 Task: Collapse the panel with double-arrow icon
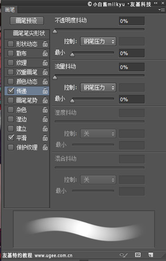coord(156,3)
